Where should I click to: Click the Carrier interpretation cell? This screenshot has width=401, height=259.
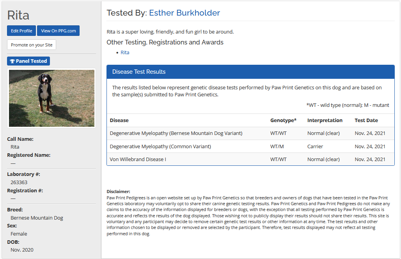315,147
